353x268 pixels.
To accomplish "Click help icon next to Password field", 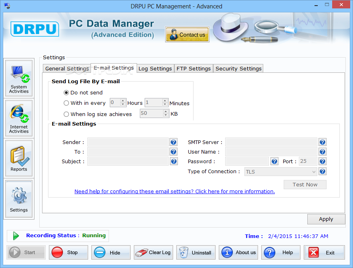I will click(x=274, y=162).
